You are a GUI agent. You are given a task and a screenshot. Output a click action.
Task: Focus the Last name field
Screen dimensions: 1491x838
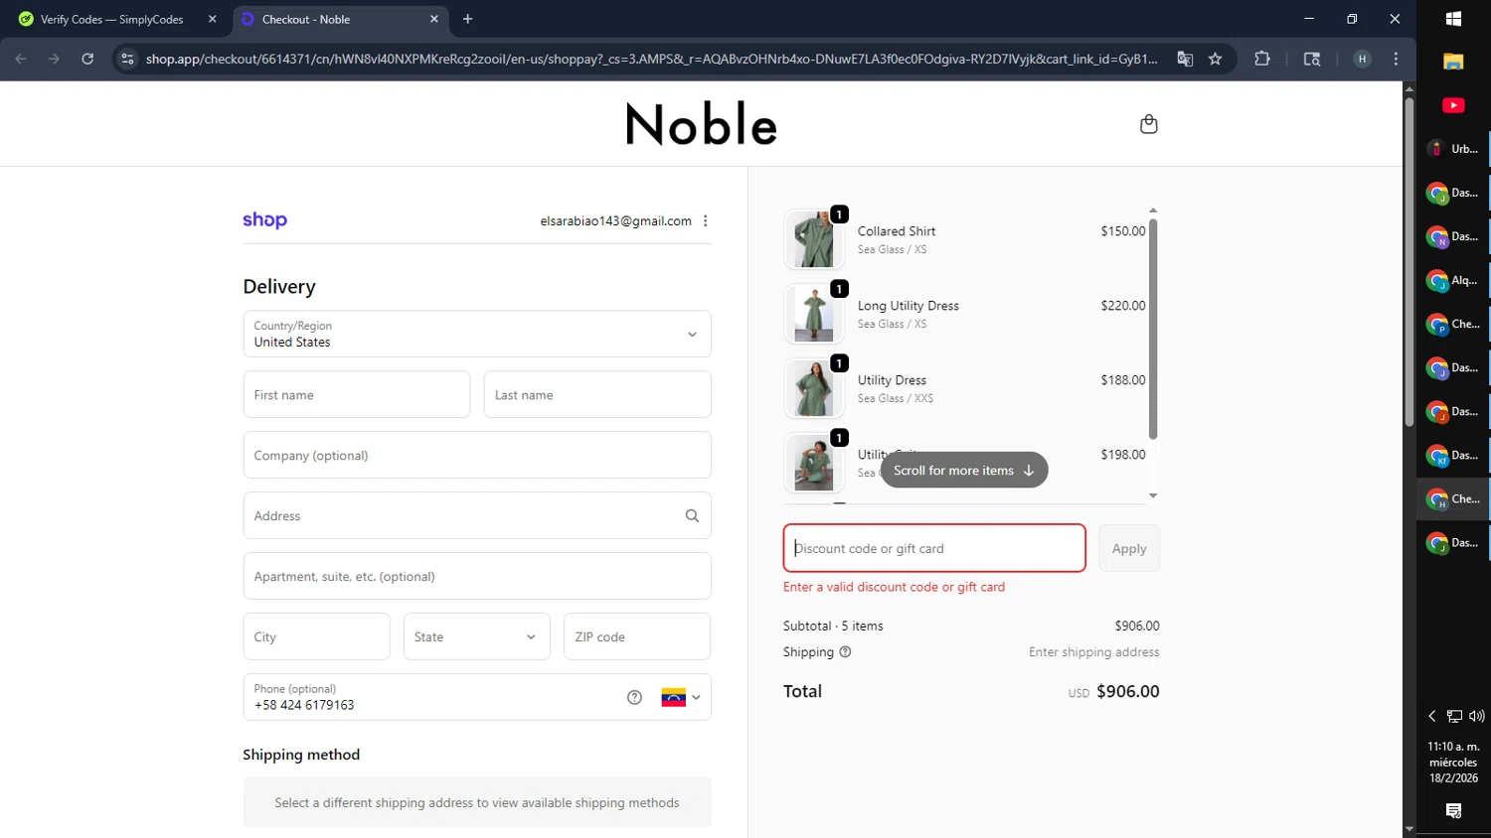[x=597, y=394]
